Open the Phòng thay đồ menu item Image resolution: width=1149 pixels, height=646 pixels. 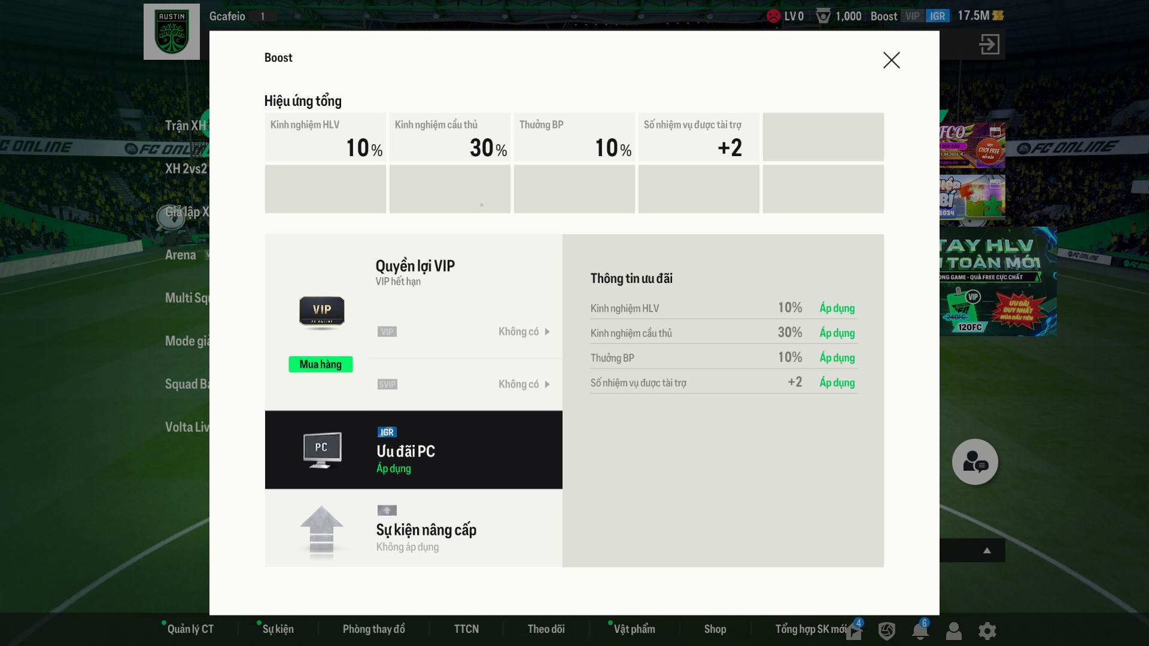pos(373,629)
